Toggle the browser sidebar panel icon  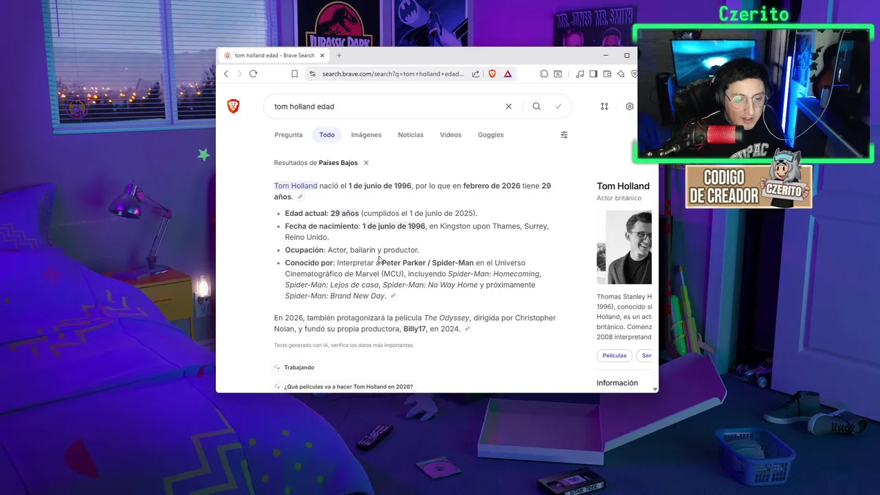593,74
